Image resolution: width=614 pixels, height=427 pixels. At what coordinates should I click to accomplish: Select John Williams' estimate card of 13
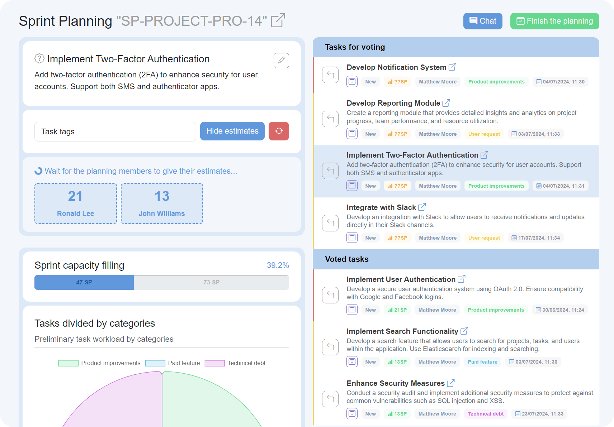(x=162, y=203)
